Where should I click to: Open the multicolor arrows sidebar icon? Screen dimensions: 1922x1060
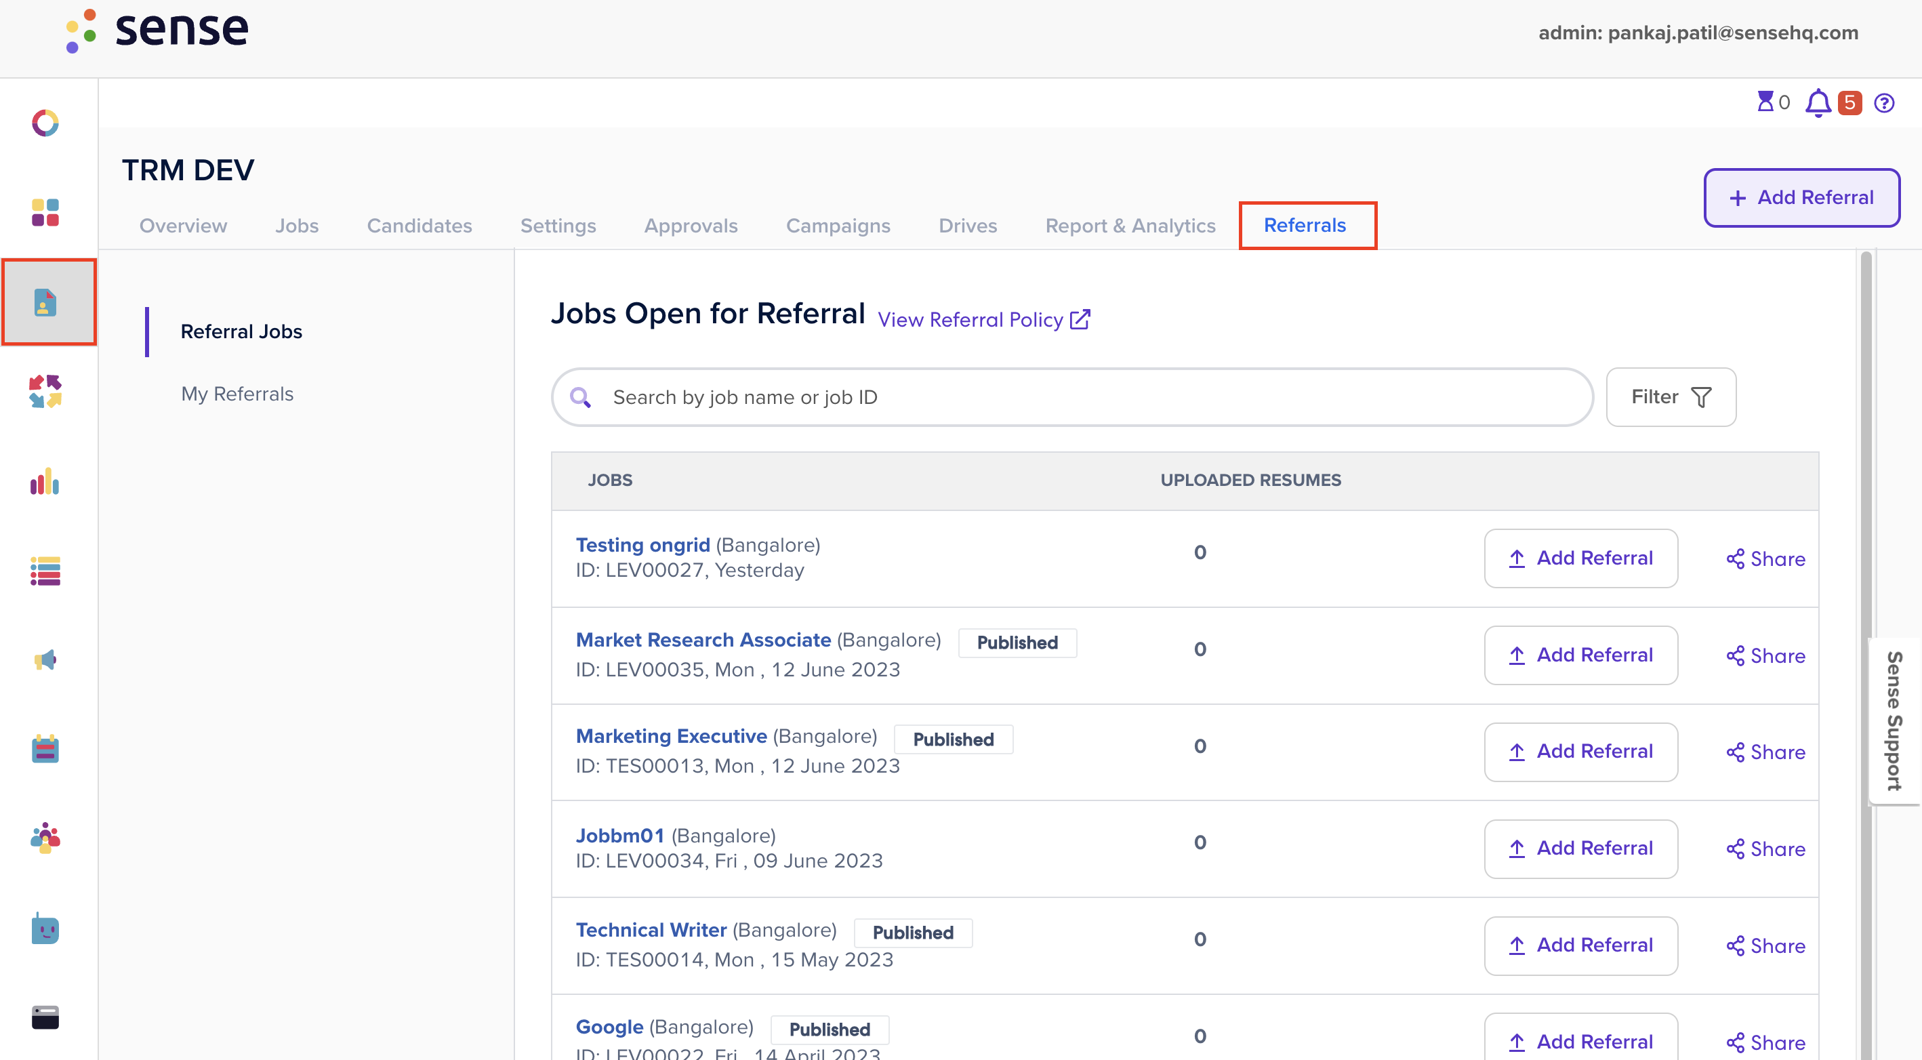(45, 391)
